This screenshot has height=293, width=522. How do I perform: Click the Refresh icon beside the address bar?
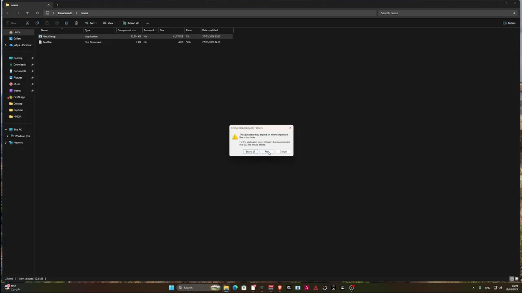(37, 13)
